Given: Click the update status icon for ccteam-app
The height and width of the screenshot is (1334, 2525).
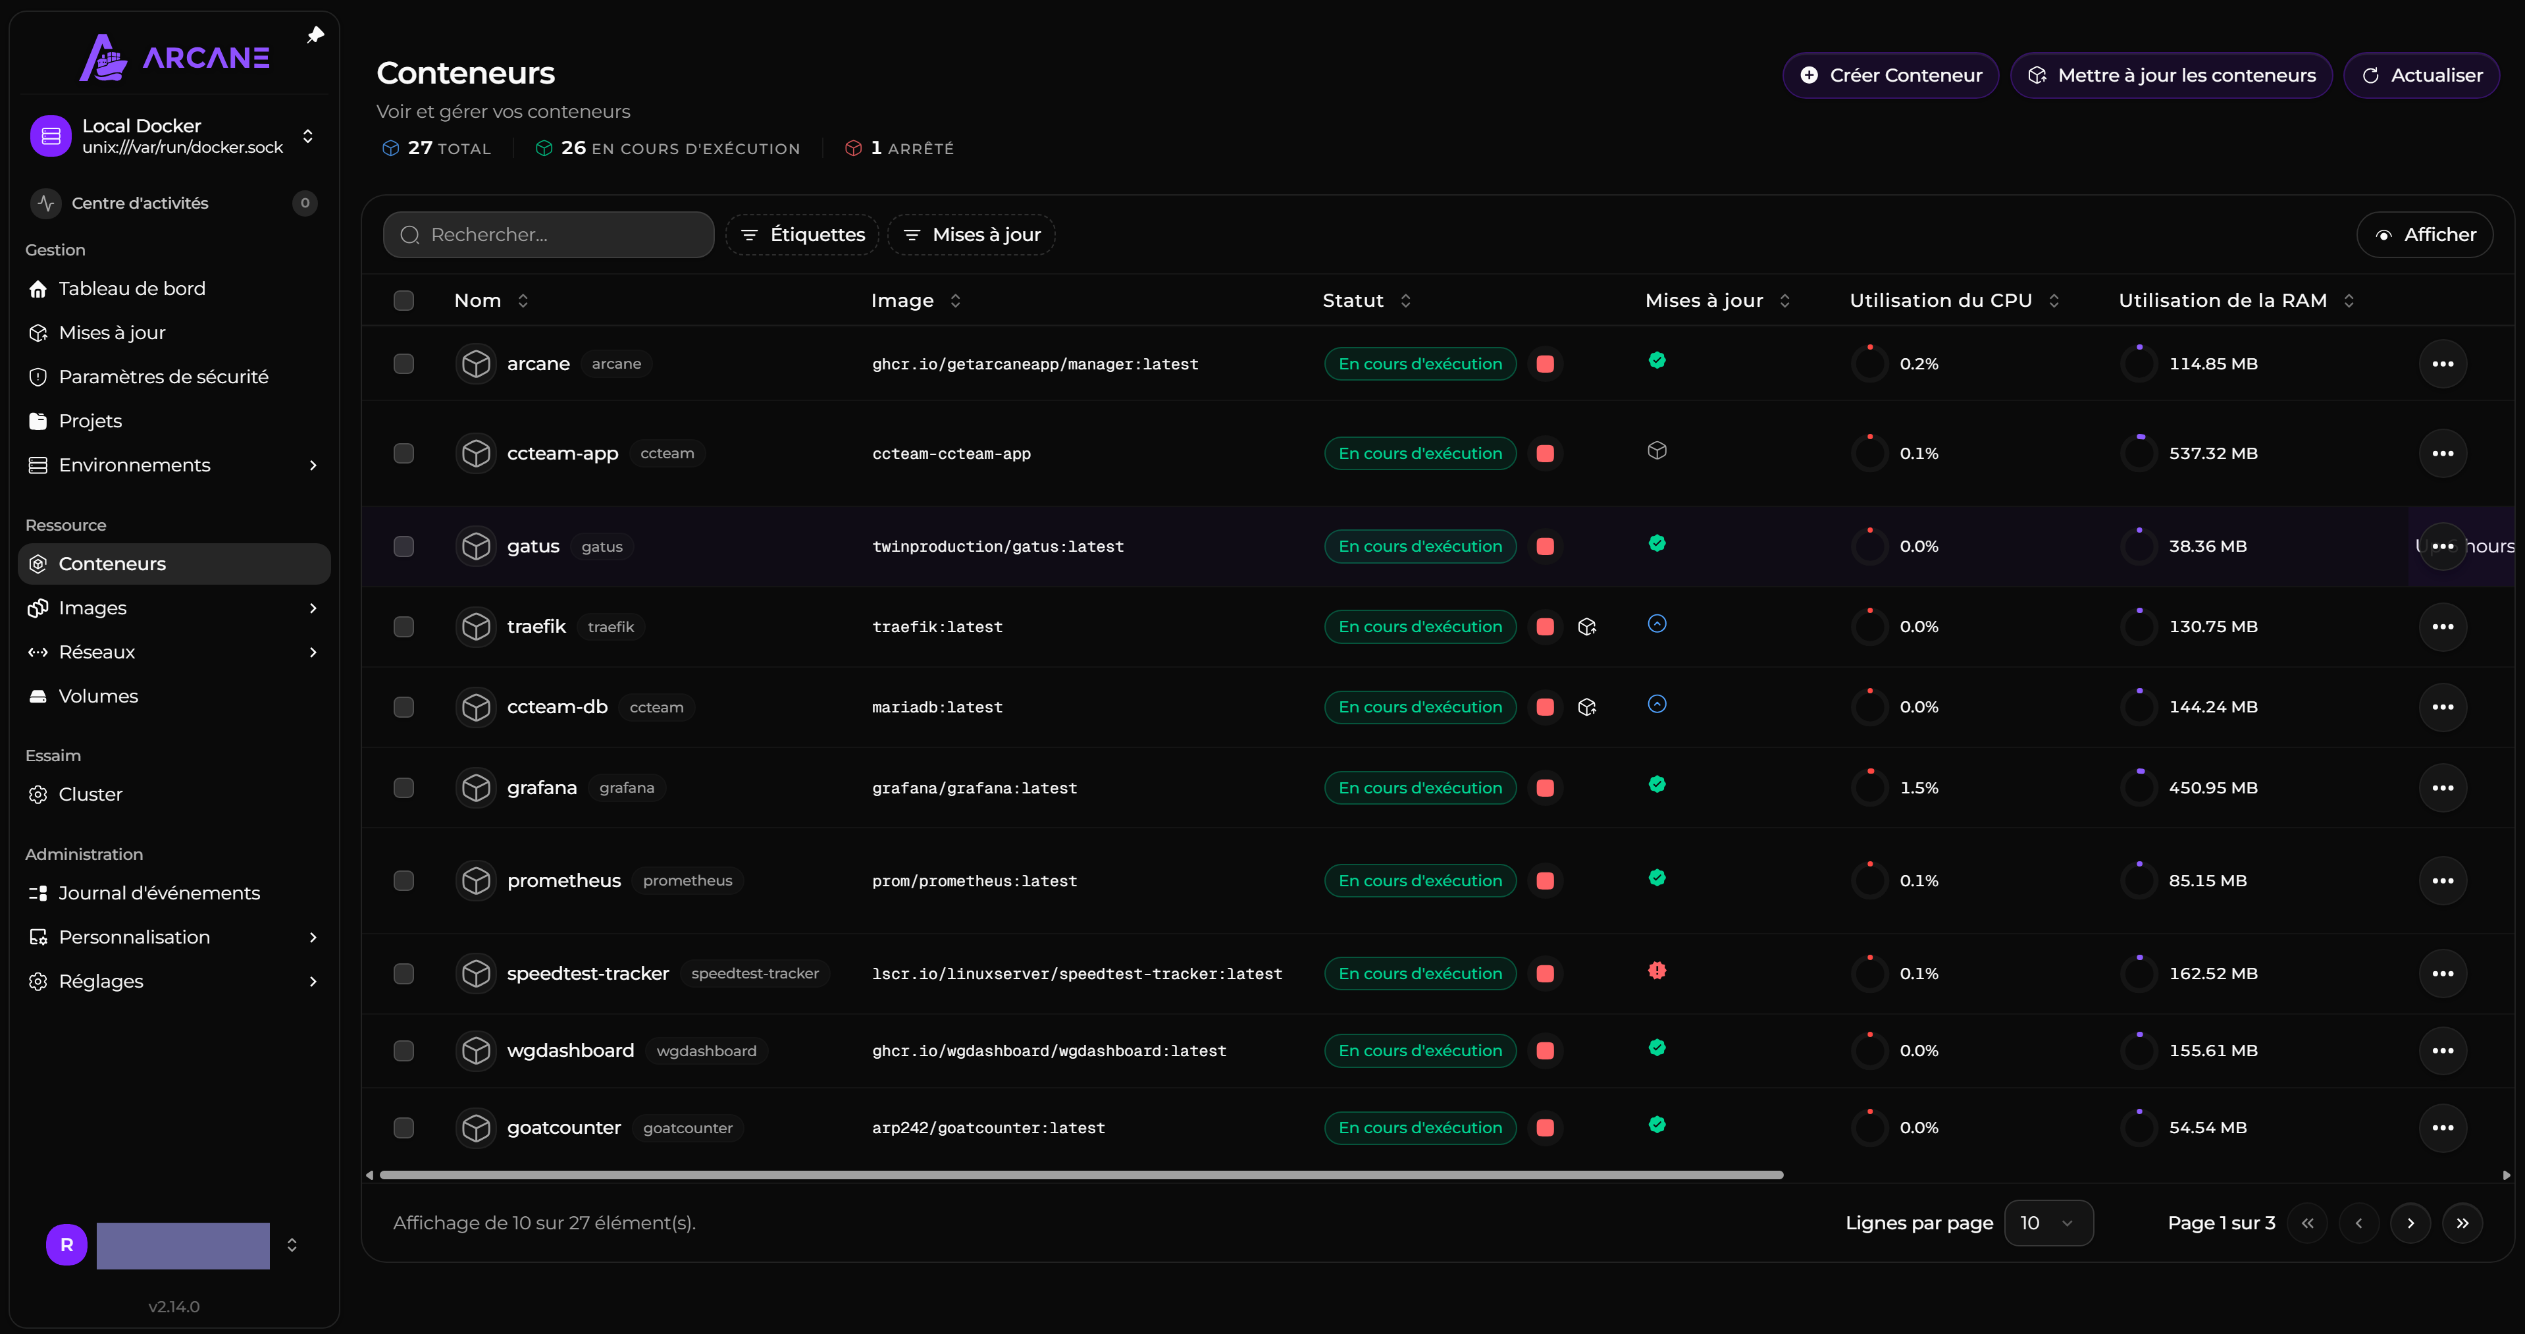Looking at the screenshot, I should pyautogui.click(x=1657, y=450).
